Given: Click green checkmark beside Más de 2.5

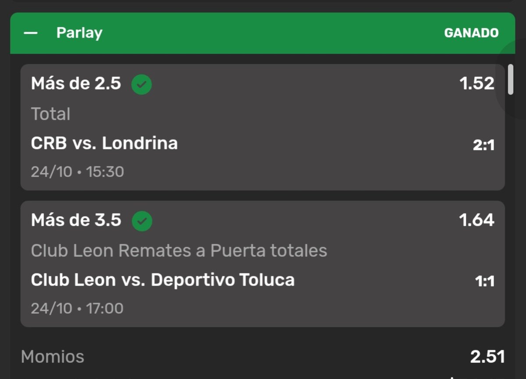Looking at the screenshot, I should (x=142, y=85).
